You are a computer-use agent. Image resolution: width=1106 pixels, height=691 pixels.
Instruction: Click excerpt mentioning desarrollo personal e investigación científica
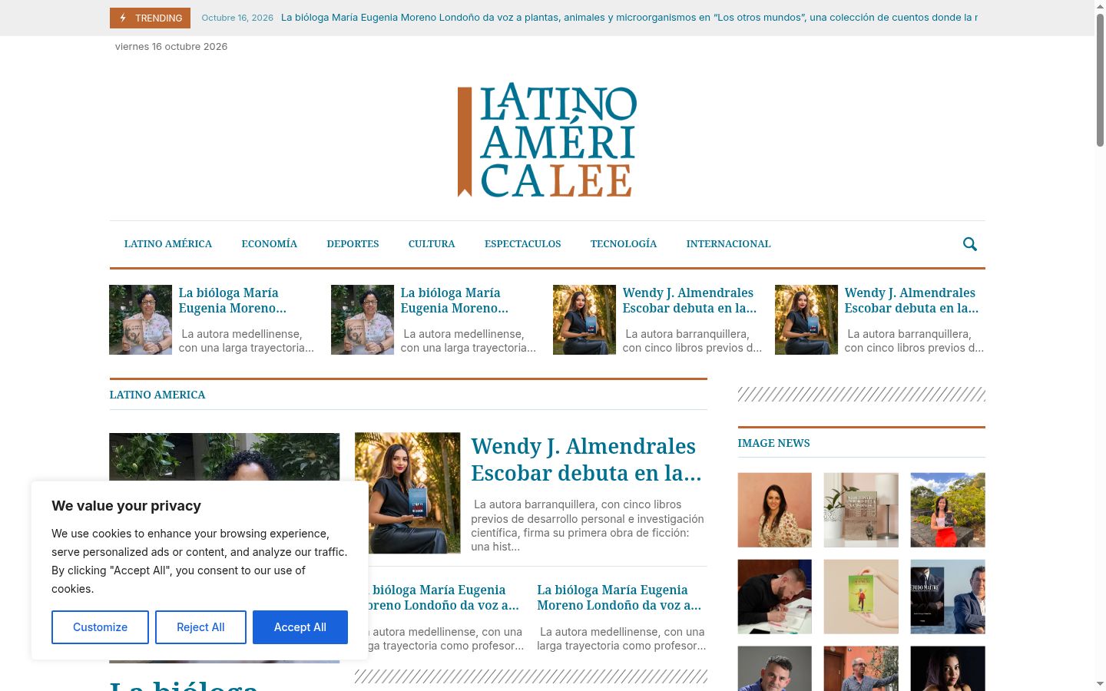tap(588, 526)
